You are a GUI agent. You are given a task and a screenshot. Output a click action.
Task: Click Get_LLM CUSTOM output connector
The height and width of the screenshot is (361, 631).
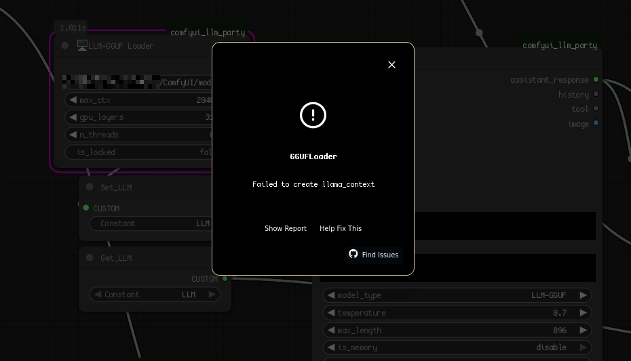point(225,278)
